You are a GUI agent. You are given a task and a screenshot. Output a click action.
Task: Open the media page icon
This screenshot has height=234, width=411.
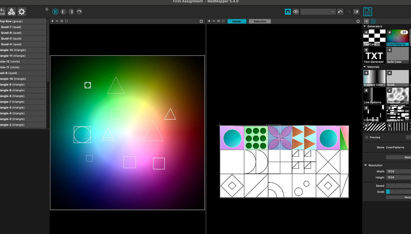pyautogui.click(x=368, y=11)
